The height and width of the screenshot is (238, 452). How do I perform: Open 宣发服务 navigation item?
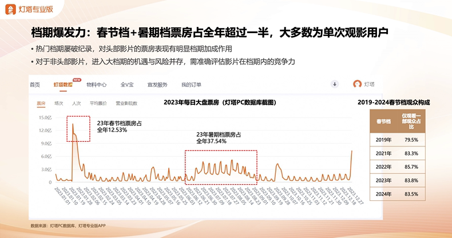pyautogui.click(x=157, y=85)
